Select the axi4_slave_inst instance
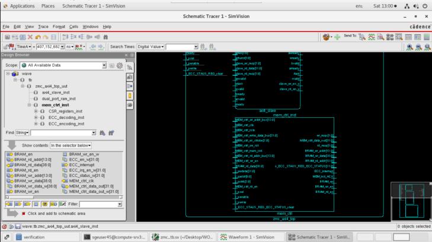Image resolution: width=432 pixels, height=242 pixels. pos(56,93)
